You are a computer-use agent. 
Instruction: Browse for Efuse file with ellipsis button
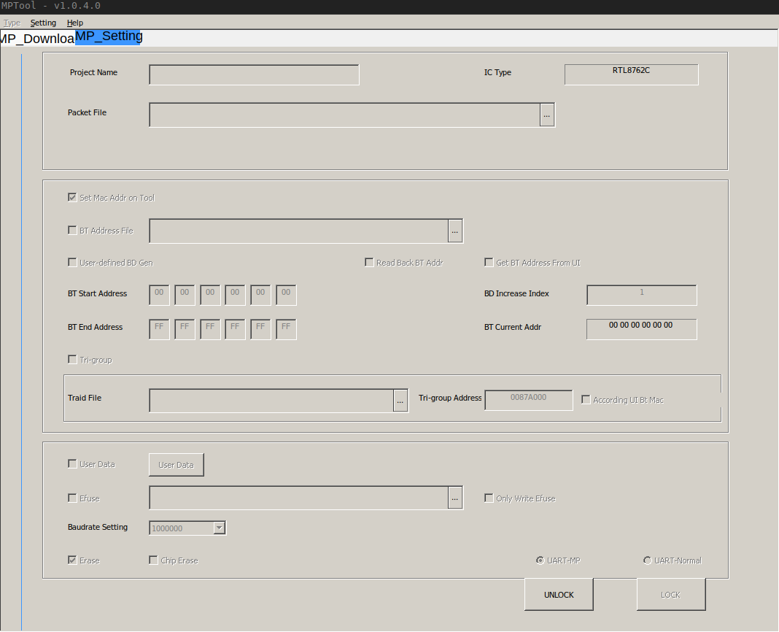(455, 498)
